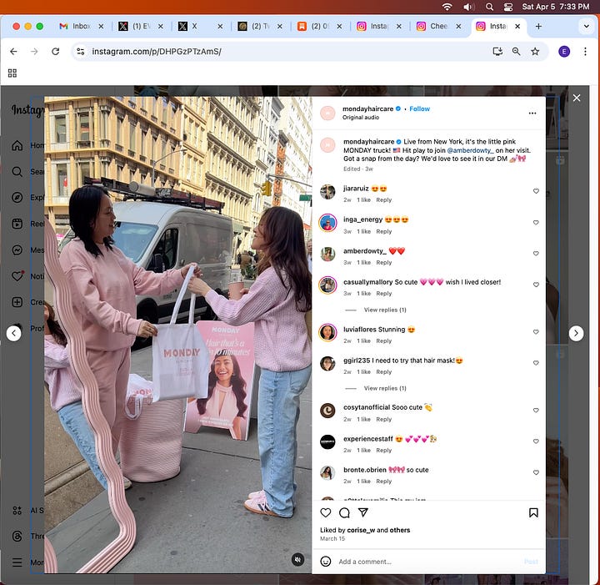
Task: View others who liked the post
Action: pyautogui.click(x=400, y=530)
